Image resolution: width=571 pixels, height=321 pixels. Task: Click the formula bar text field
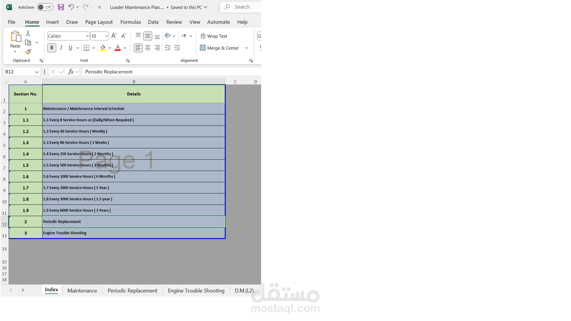click(171, 72)
